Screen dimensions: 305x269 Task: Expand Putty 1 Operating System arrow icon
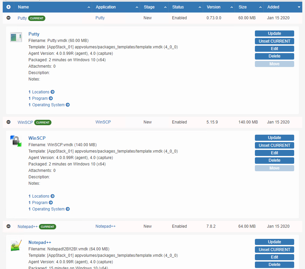pos(68,105)
